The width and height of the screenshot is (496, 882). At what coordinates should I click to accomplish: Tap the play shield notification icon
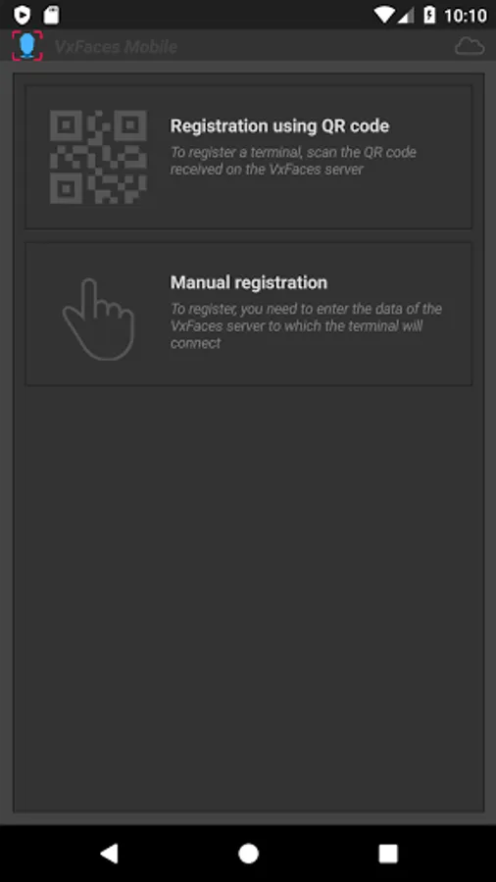point(22,15)
